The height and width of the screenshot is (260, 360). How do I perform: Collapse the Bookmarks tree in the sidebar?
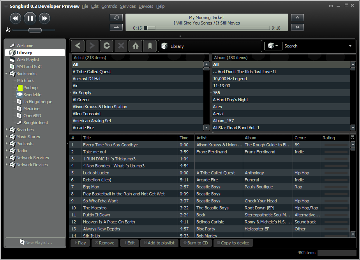6,73
